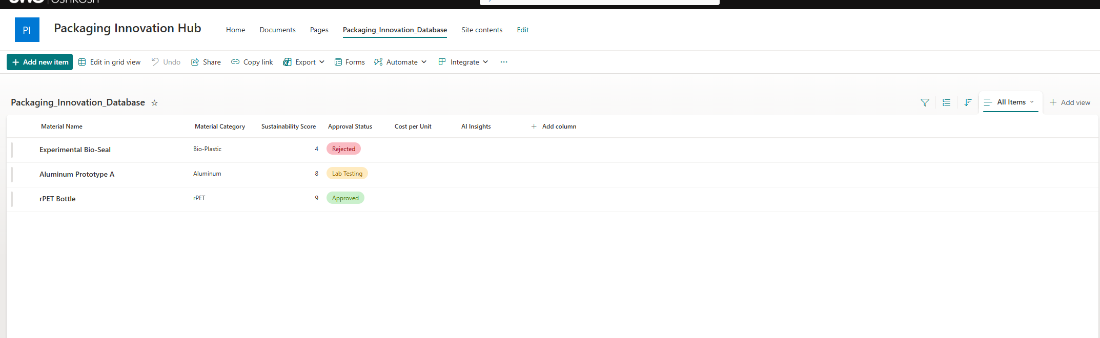Click the Lab Testing status pill
The image size is (1100, 338).
coord(347,174)
